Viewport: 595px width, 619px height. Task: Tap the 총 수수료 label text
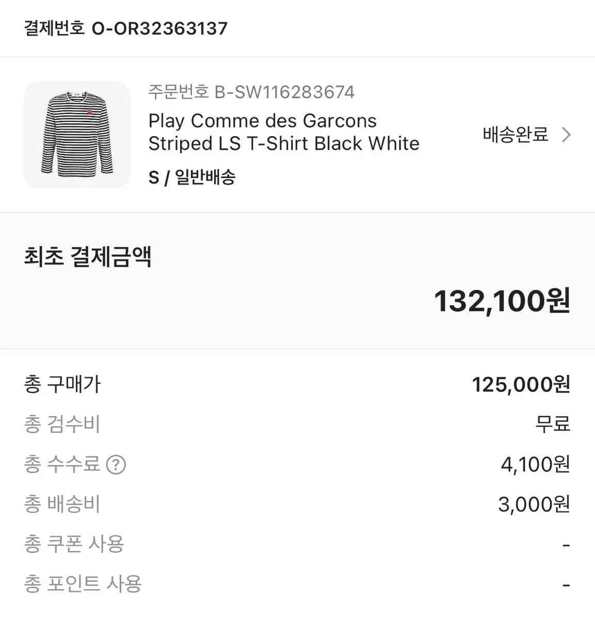click(62, 464)
